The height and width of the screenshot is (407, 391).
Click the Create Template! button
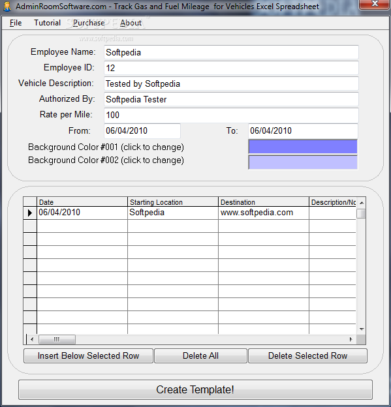click(x=195, y=389)
